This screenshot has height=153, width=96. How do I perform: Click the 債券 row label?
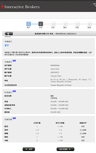pyautogui.click(x=7, y=130)
